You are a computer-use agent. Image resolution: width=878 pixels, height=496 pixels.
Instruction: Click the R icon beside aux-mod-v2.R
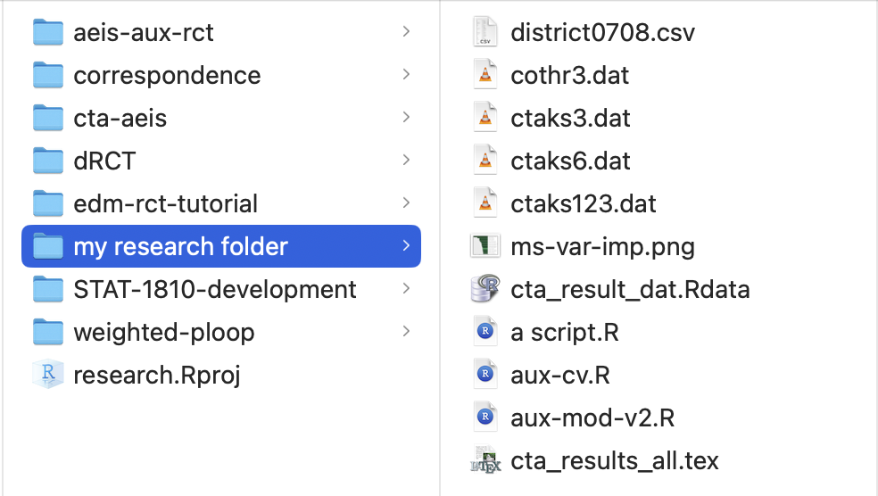pyautogui.click(x=485, y=417)
